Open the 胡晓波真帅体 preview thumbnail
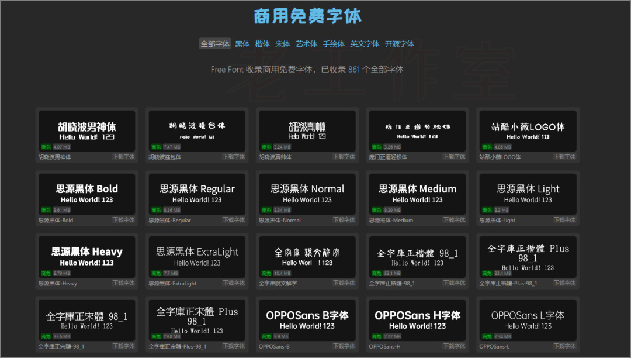Screen dimensions: 631x358 307,131
